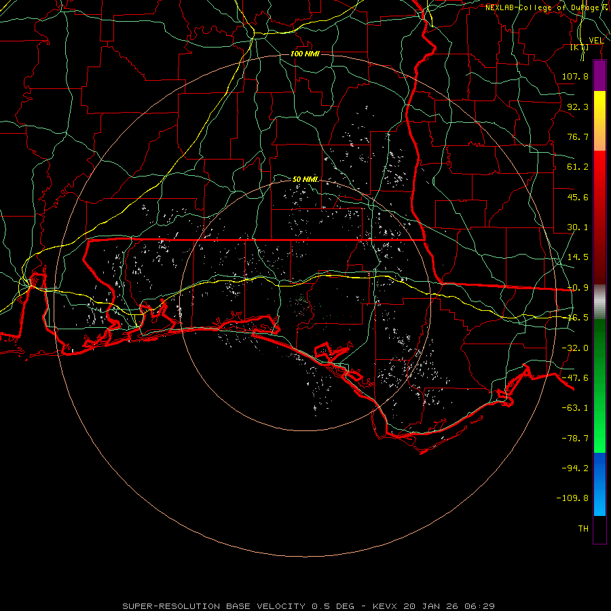This screenshot has height=611, width=611.
Task: Click the -47.6 legend value
Action: pos(575,378)
